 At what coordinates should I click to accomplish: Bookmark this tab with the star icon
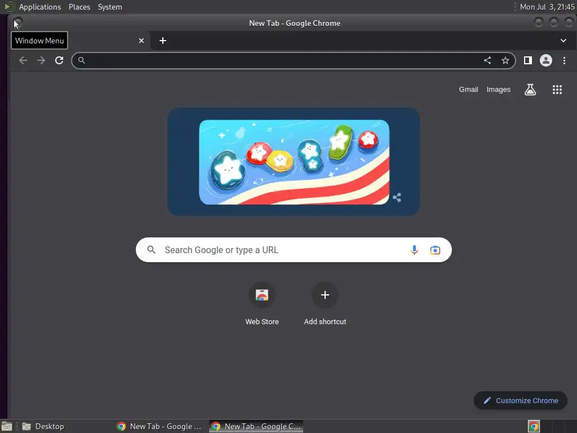505,60
